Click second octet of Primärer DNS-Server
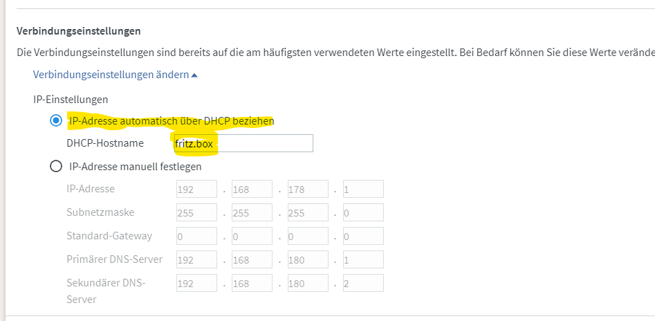This screenshot has height=321, width=655. [252, 259]
